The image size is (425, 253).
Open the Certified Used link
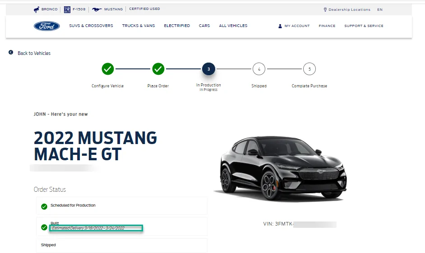[144, 9]
